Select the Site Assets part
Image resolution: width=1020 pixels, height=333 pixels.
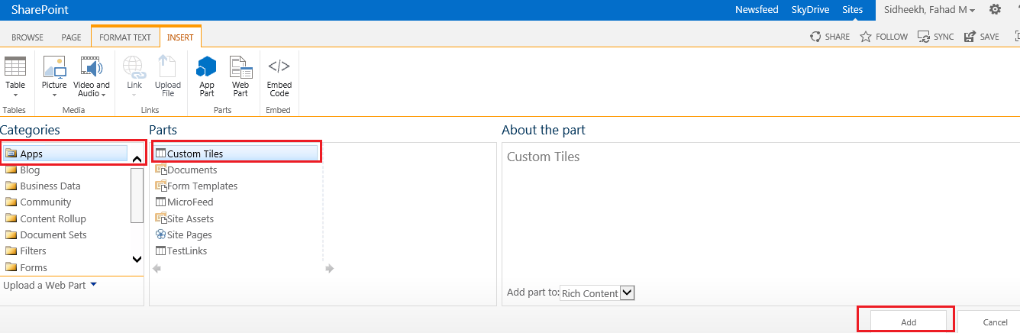click(184, 218)
